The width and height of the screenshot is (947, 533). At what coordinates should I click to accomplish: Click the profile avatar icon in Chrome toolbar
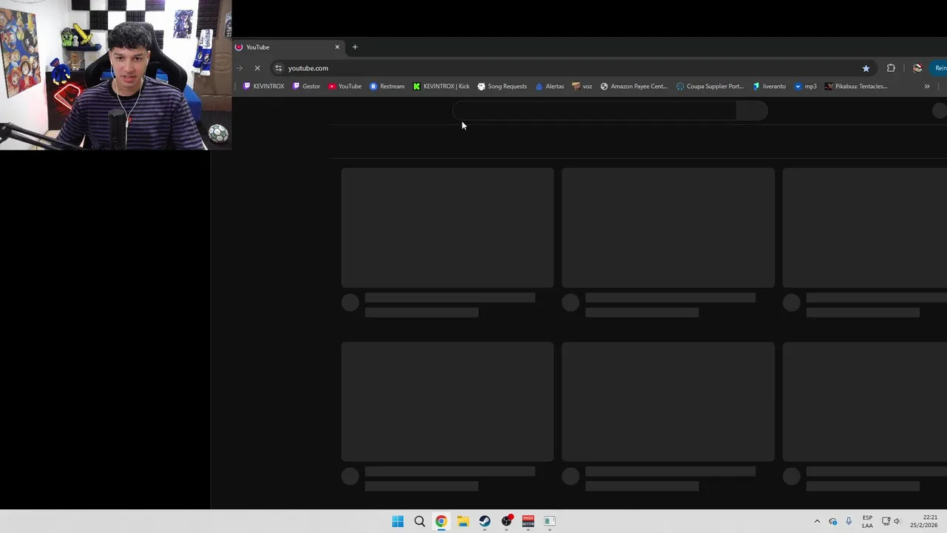pos(917,68)
